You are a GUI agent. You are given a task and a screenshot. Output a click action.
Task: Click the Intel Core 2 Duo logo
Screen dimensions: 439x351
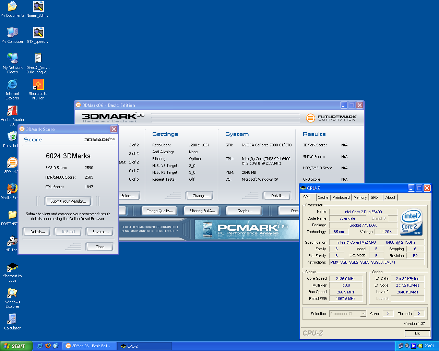click(411, 222)
